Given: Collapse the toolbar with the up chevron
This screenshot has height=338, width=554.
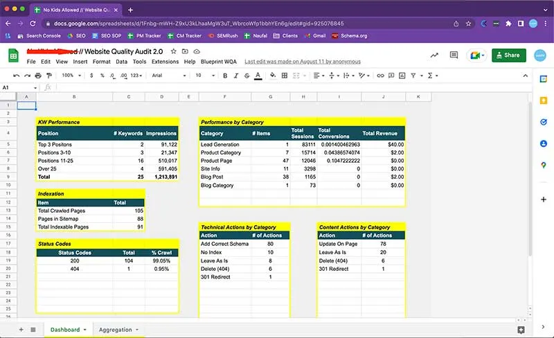Looking at the screenshot, I should (526, 75).
